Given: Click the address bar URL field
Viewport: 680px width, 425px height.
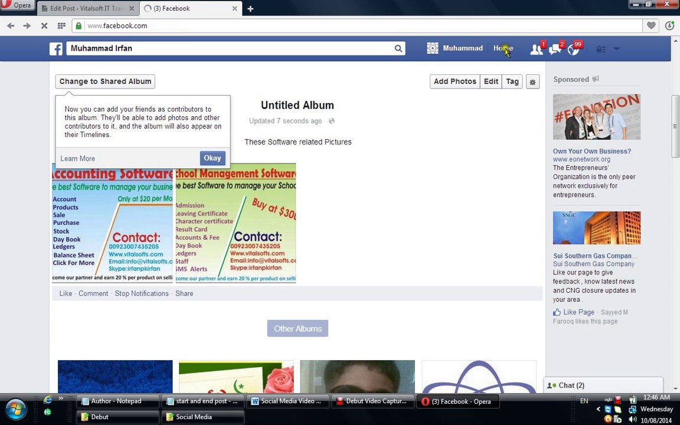Looking at the screenshot, I should [358, 26].
